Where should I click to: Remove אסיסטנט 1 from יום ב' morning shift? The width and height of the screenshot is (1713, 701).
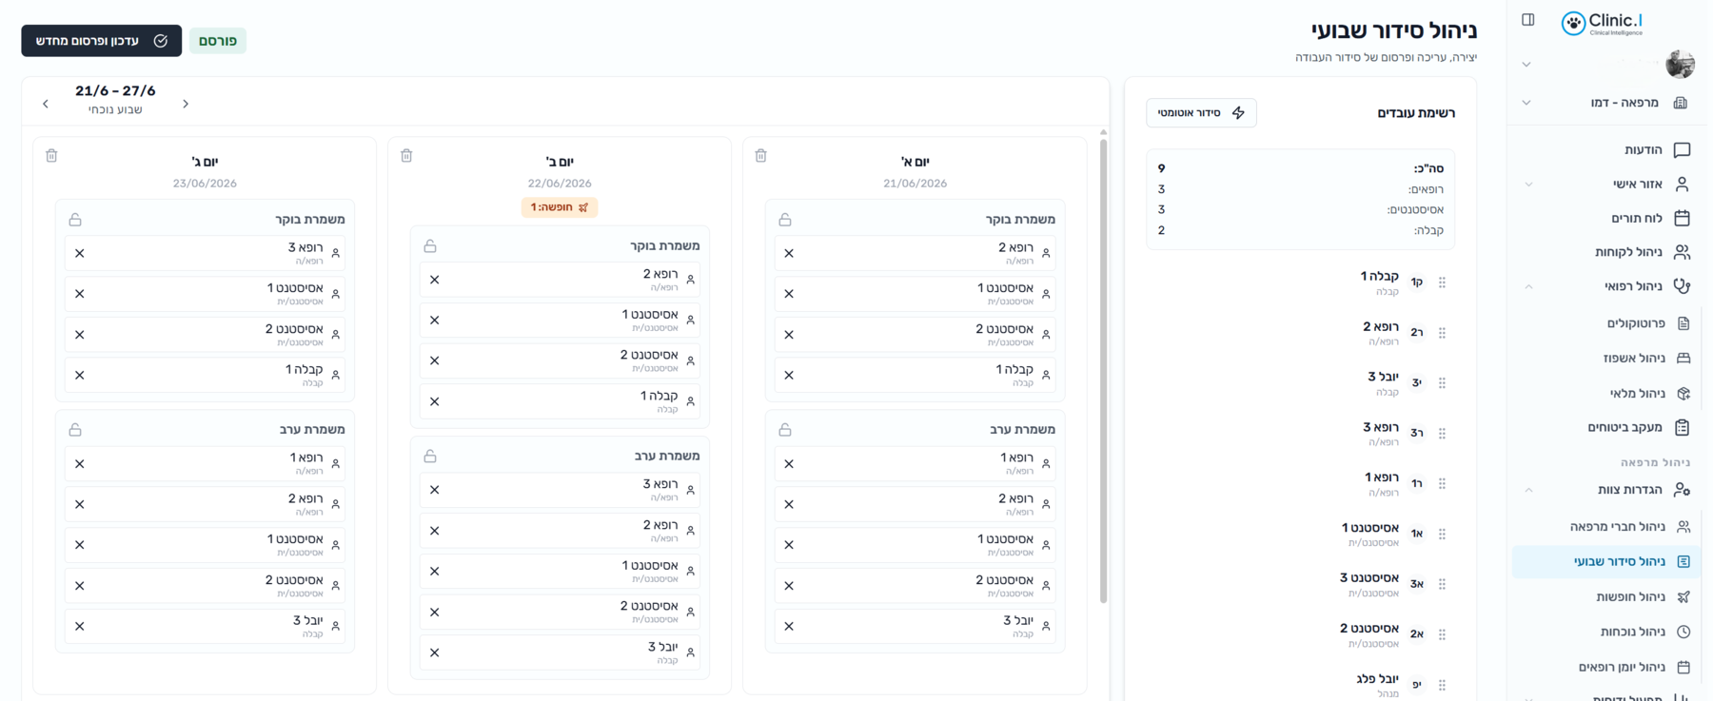click(x=435, y=320)
